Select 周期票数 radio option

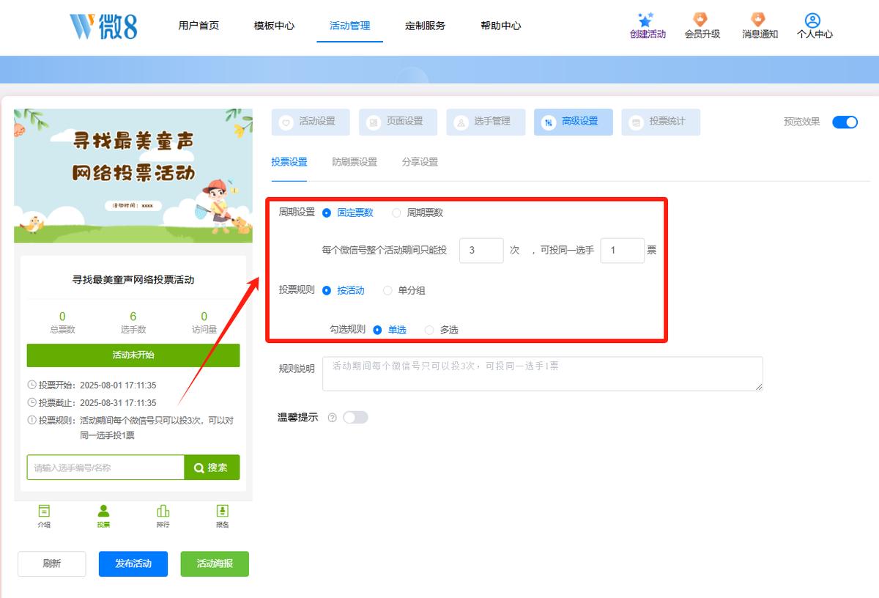pos(396,213)
